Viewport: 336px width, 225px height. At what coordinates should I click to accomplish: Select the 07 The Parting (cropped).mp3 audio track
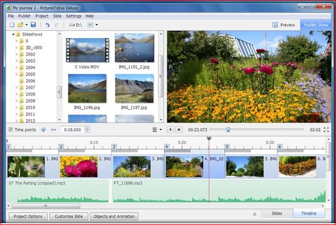[58, 191]
